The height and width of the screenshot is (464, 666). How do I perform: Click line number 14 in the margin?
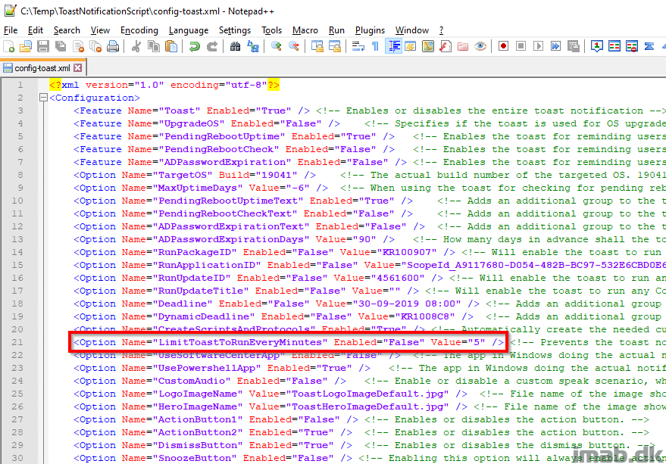pyautogui.click(x=18, y=252)
